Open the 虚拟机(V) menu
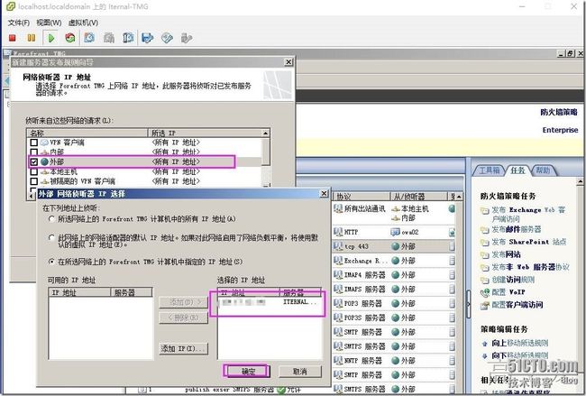Image resolution: width=586 pixels, height=396 pixels. 83,23
